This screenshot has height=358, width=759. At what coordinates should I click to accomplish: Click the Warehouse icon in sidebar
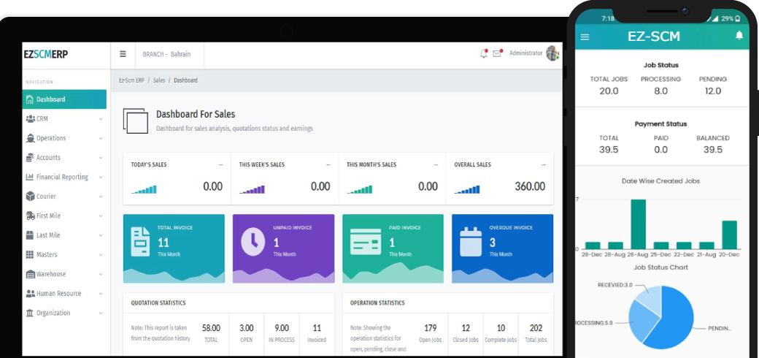(30, 274)
